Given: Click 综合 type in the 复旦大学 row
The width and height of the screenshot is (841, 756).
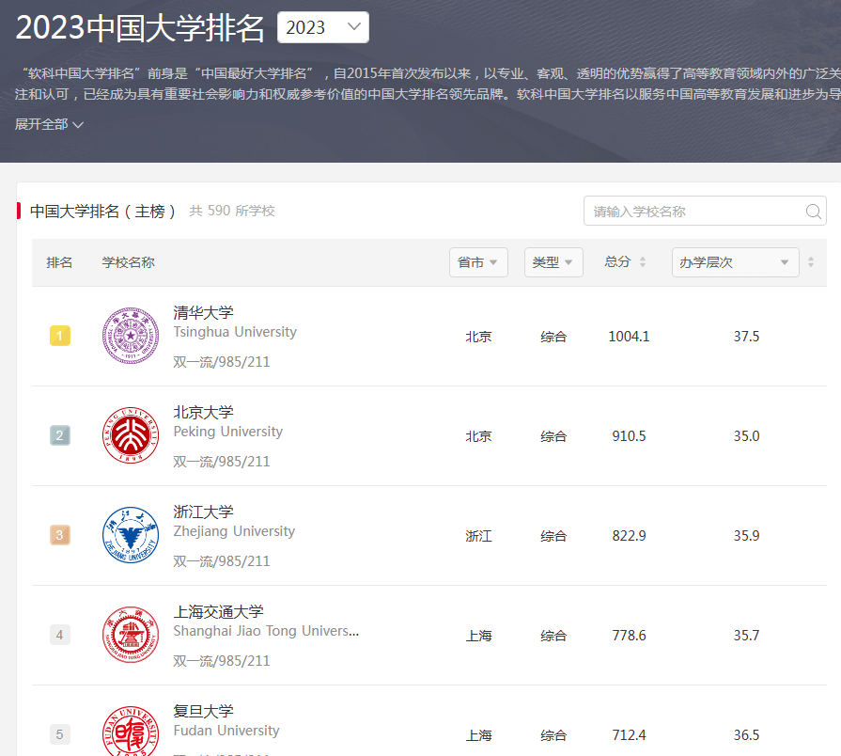Looking at the screenshot, I should tap(553, 735).
